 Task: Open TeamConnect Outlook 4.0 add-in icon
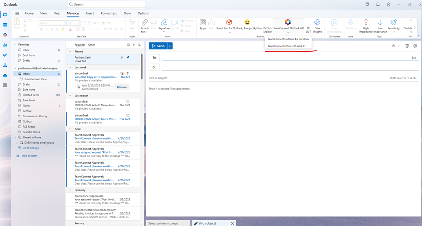click(288, 22)
